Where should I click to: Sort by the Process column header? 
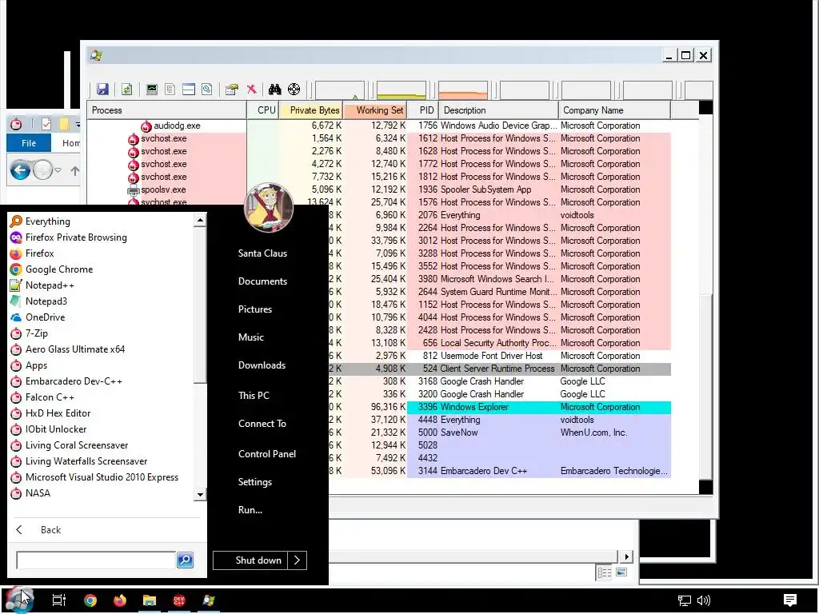tap(166, 110)
